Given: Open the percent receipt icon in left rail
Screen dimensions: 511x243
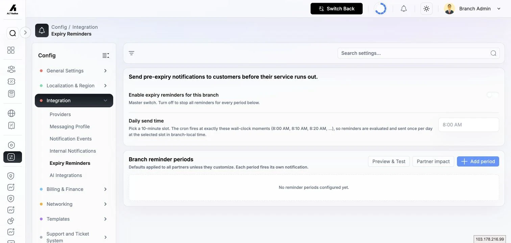Looking at the screenshot, I should 11,126.
